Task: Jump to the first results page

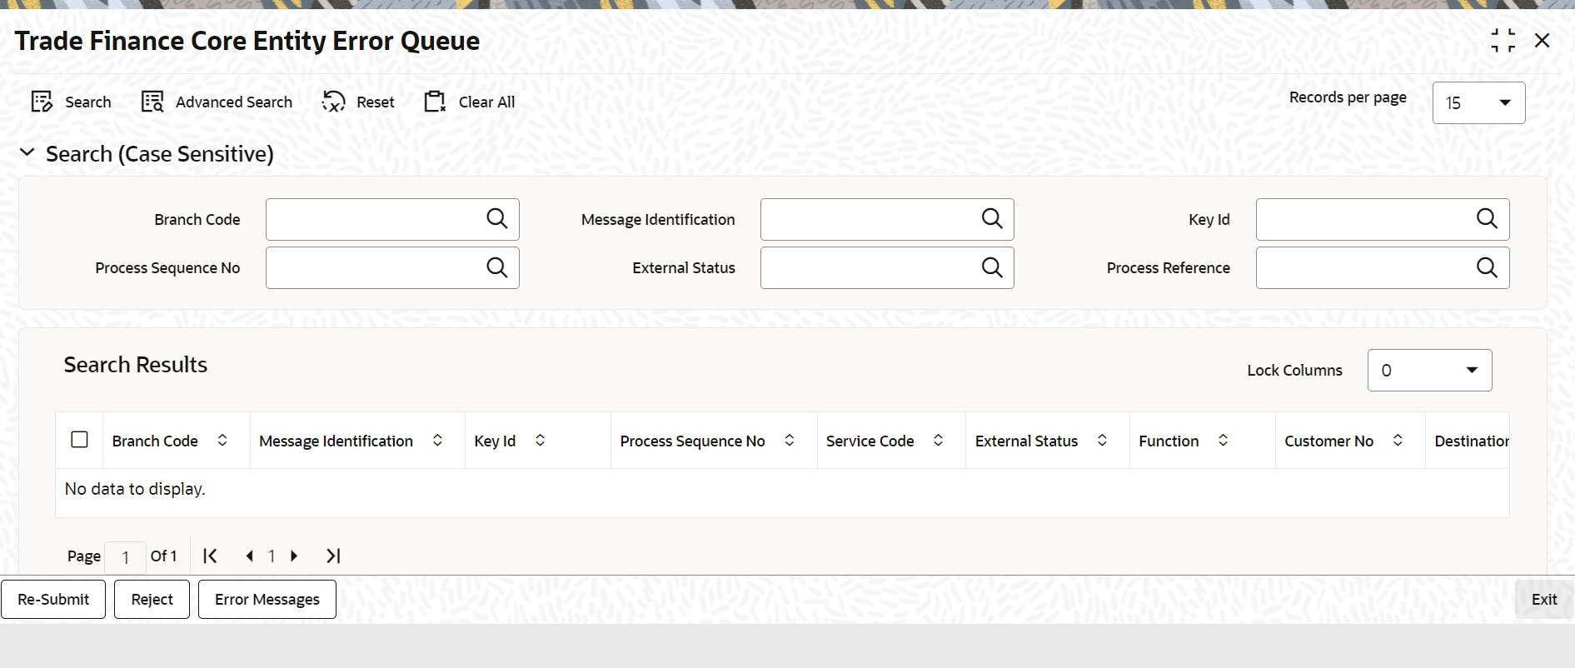Action: 210,556
